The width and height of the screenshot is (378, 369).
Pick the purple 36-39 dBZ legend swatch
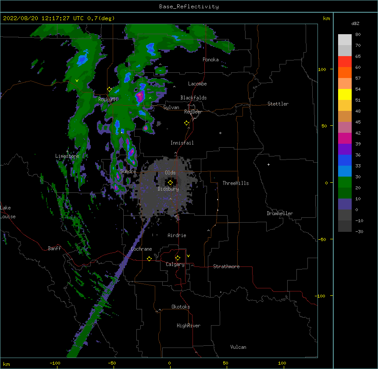(345, 149)
